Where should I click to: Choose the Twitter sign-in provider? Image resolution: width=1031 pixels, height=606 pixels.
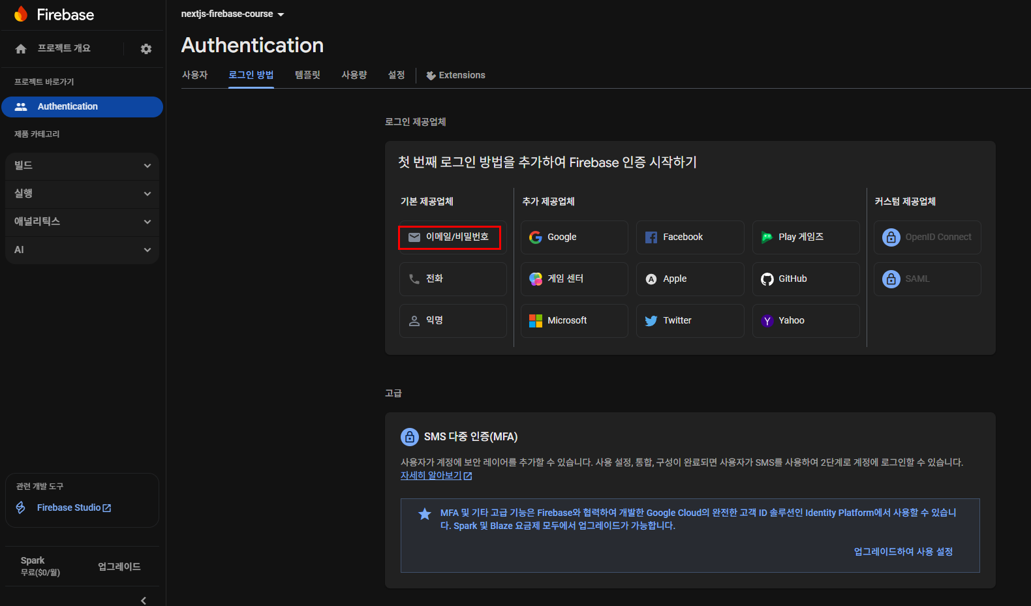click(690, 321)
